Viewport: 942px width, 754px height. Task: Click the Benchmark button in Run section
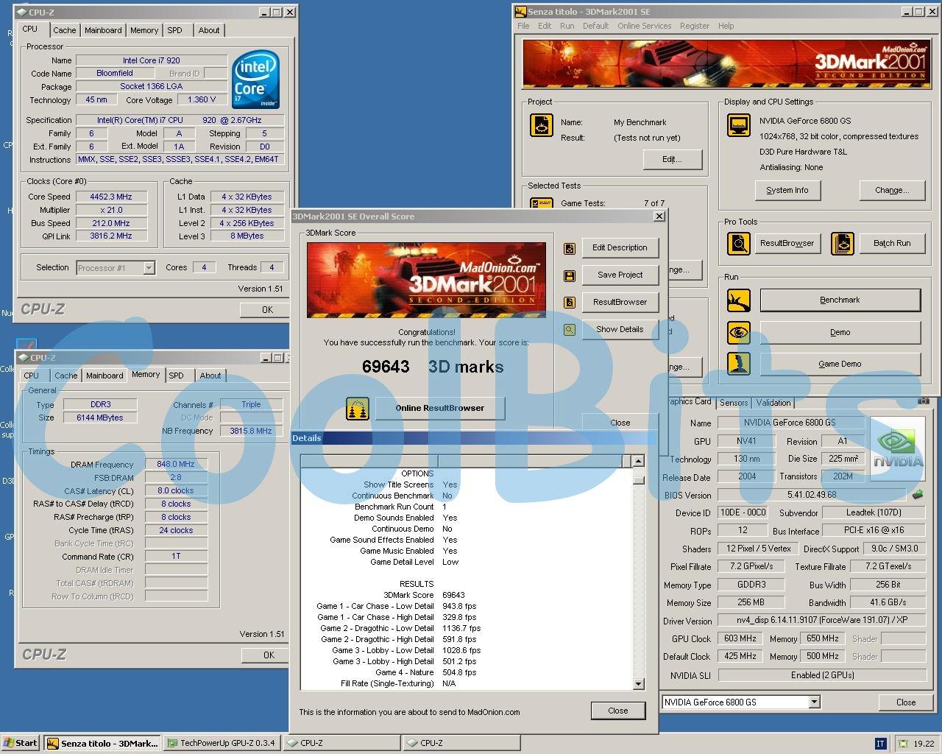click(x=840, y=300)
